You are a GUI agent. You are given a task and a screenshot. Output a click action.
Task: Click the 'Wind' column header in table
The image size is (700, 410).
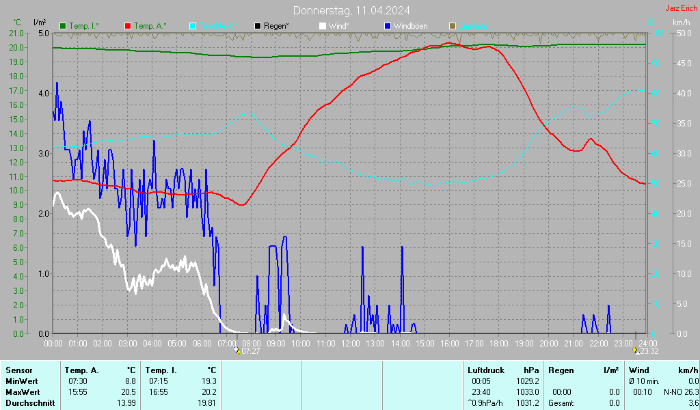pos(639,370)
